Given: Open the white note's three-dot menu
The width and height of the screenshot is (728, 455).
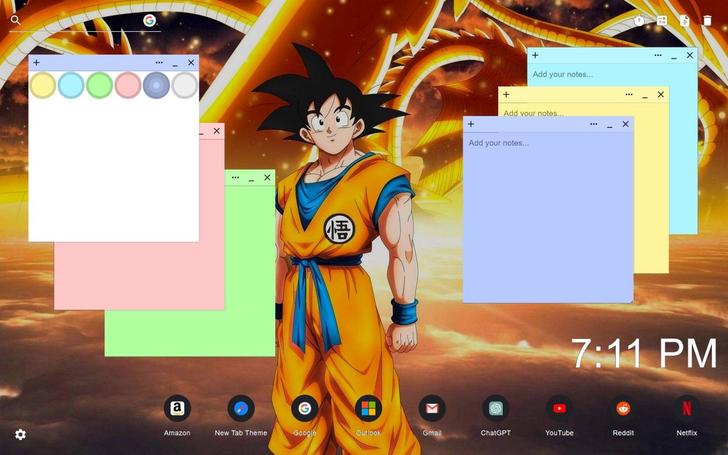Looking at the screenshot, I should click(x=159, y=63).
